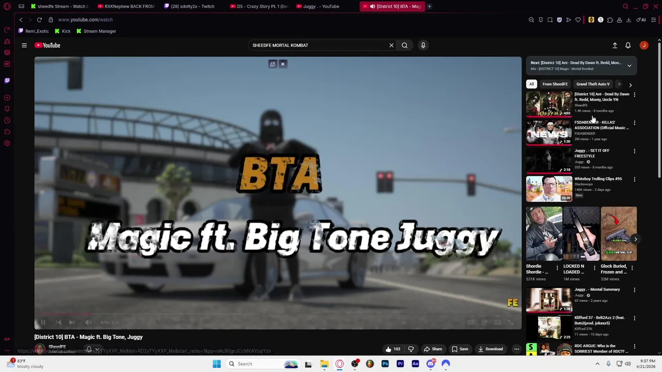The image size is (662, 372).
Task: Select the From SheedFE chip
Action: (x=555, y=84)
